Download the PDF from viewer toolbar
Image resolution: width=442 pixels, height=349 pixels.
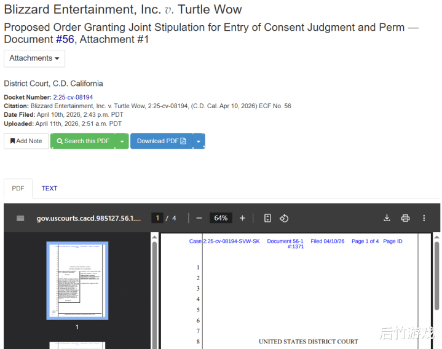click(387, 218)
